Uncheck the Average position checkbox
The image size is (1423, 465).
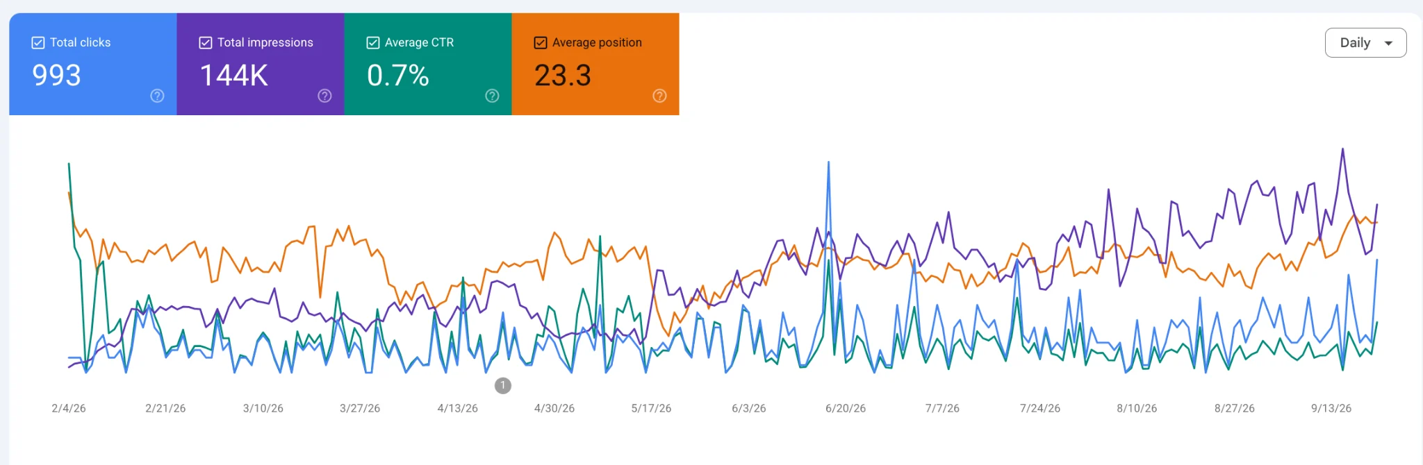coord(541,43)
